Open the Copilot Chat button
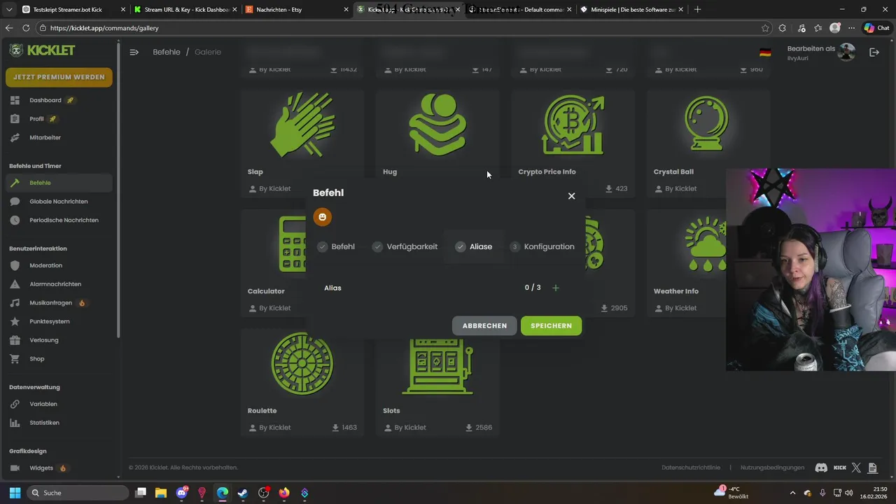The height and width of the screenshot is (504, 896). [877, 28]
